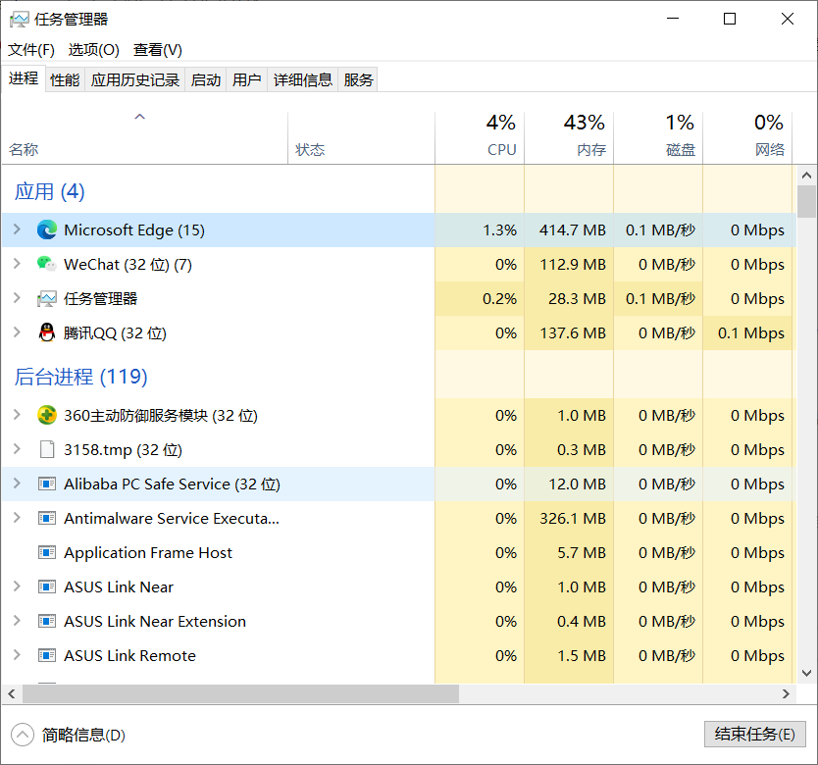Image resolution: width=818 pixels, height=765 pixels.
Task: Sort by the 名称 column header
Action: 144,138
